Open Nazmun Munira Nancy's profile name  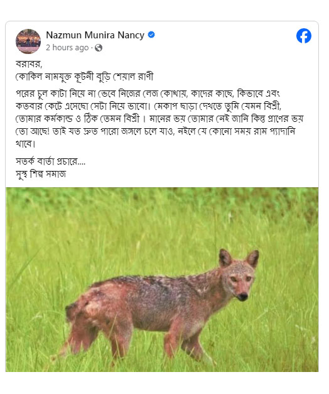(x=95, y=35)
